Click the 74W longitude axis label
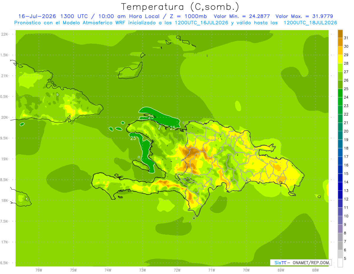 (108, 270)
